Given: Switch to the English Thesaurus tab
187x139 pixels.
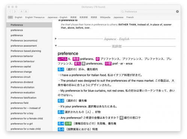Looking at the screenshot, I should tap(35, 17).
